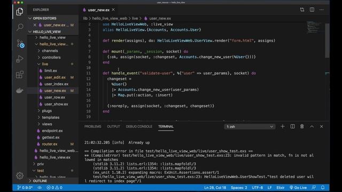Screen dimensions: 342x192
Task: Open user_show.ex in the file tree
Action: [x=56, y=104]
